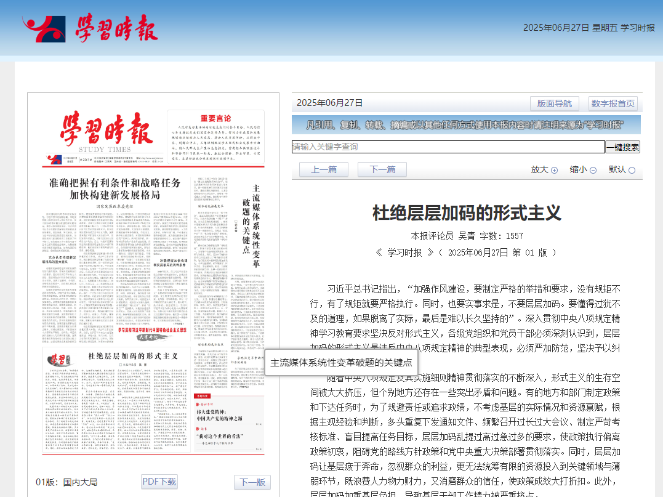Screen dimensions: 663x497
Task: Click the header date 2025年06月27日 星期五 学习时报
Action: [x=589, y=28]
